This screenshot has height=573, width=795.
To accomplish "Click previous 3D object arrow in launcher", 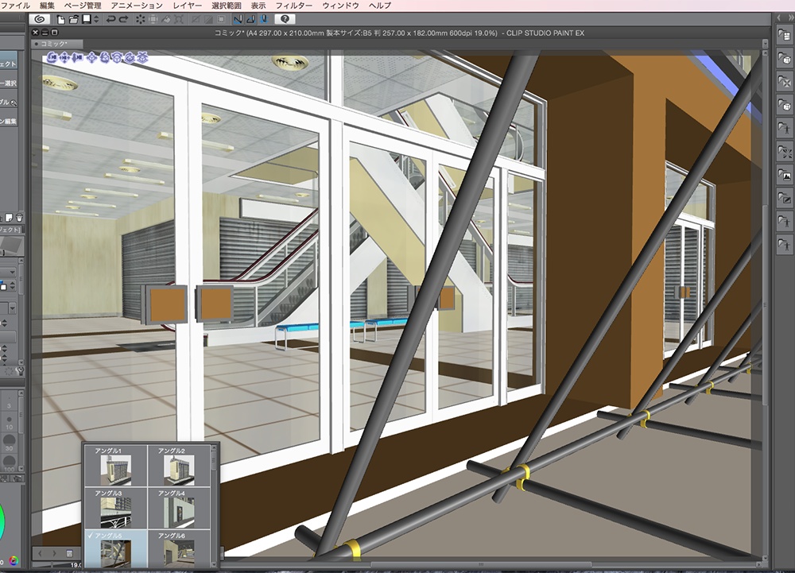I will point(41,553).
